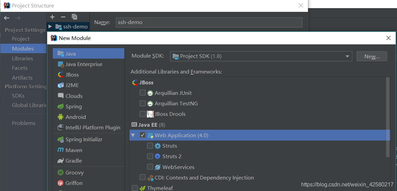Check the JBoss Drools checkbox
The height and width of the screenshot is (191, 397).
click(x=142, y=114)
